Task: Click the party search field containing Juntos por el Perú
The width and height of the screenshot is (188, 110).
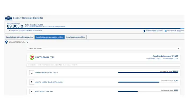Action: (x=103, y=49)
